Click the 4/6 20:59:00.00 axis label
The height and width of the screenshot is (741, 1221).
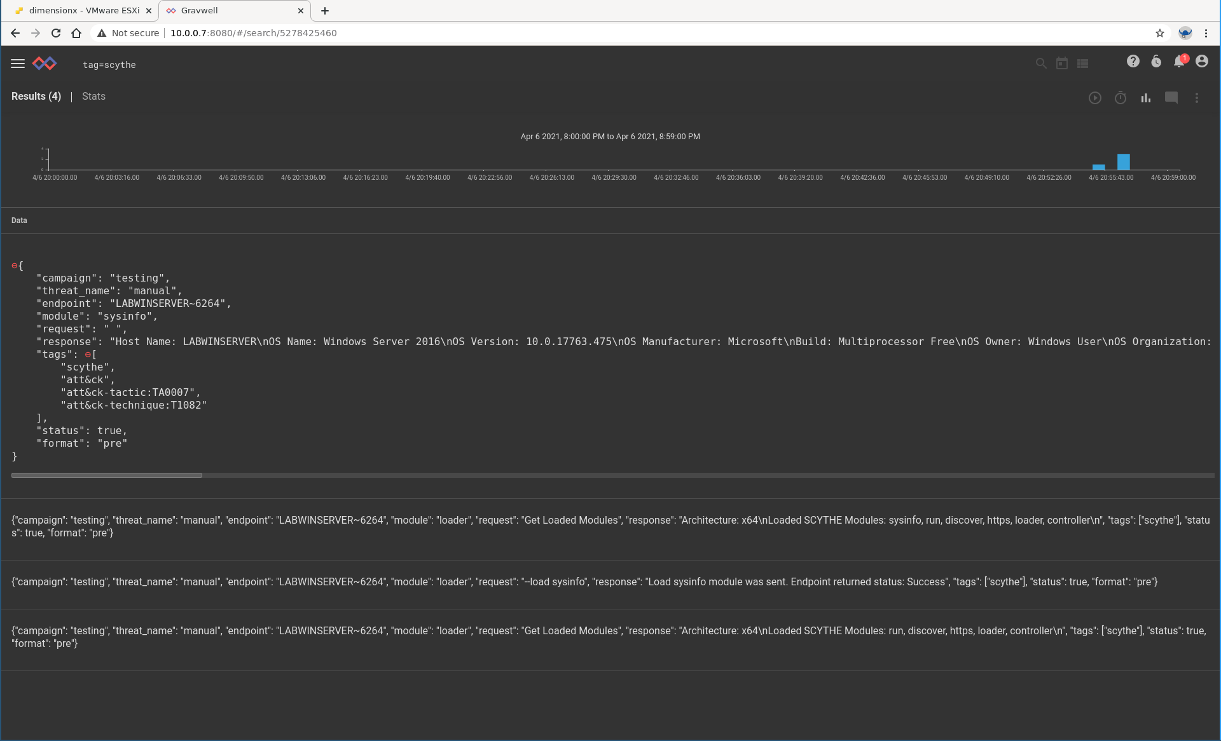[x=1173, y=177]
